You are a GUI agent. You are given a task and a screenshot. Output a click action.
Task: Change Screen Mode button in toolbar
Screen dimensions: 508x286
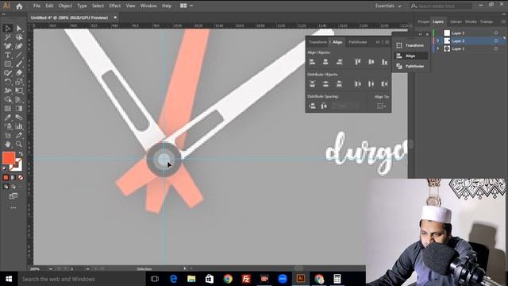(13, 196)
